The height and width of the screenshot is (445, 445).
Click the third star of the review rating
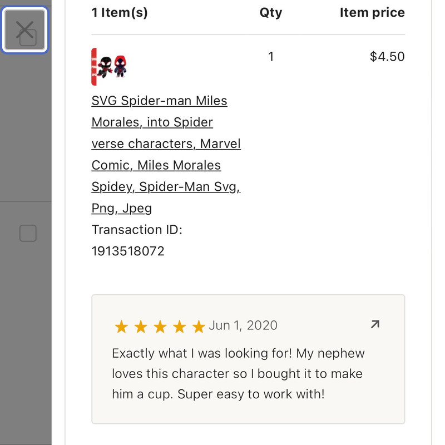[160, 327]
